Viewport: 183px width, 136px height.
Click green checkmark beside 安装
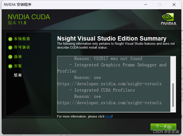click(10, 66)
